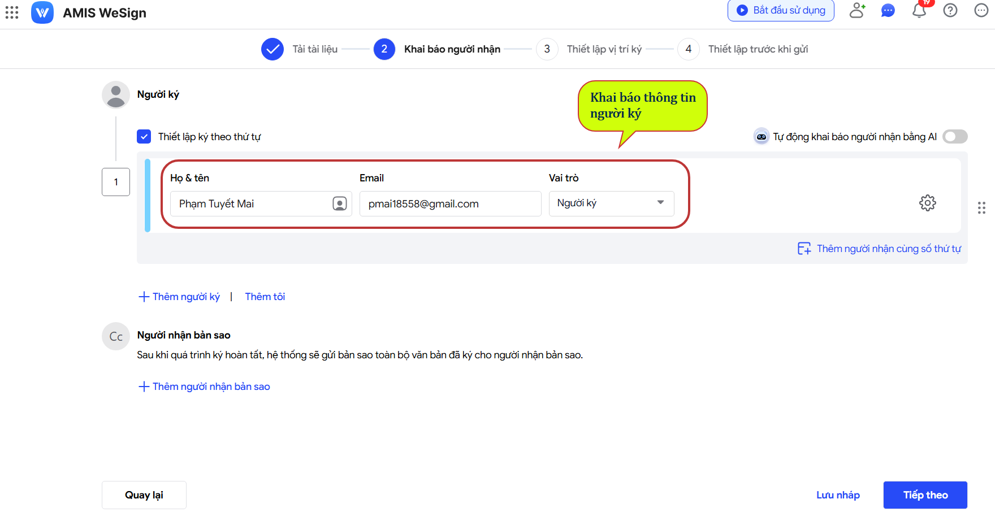The image size is (995, 512).
Task: Go to step 4 Thiết lập trước khi gửi
Action: click(743, 49)
